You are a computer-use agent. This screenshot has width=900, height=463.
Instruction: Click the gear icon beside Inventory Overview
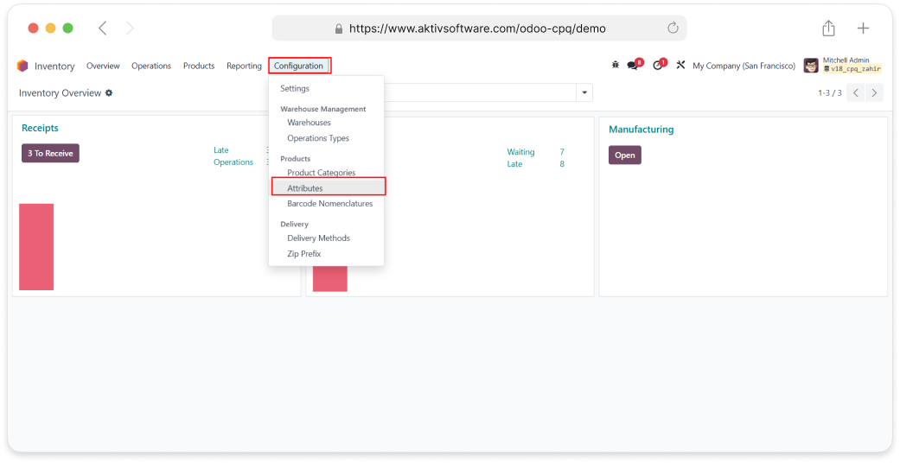tap(109, 92)
